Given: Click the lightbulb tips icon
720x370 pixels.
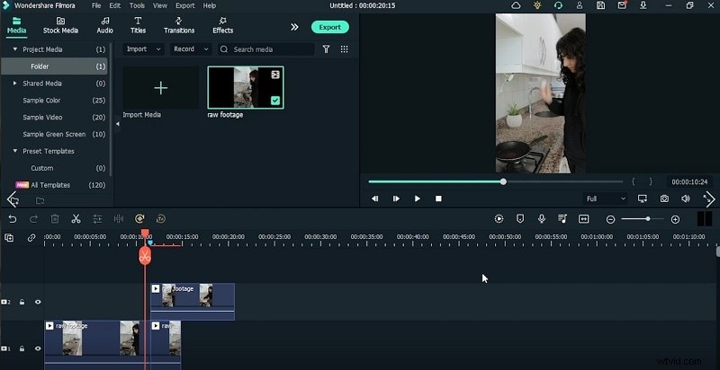Looking at the screenshot, I should pyautogui.click(x=537, y=5).
